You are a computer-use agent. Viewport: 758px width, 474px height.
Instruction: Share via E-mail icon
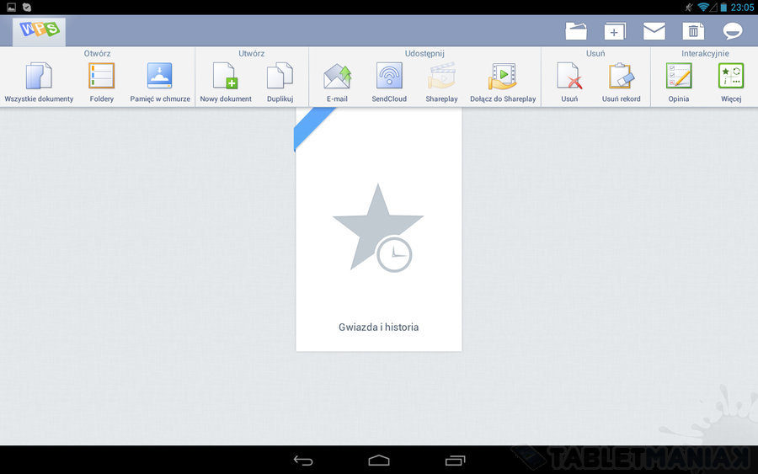click(x=337, y=77)
